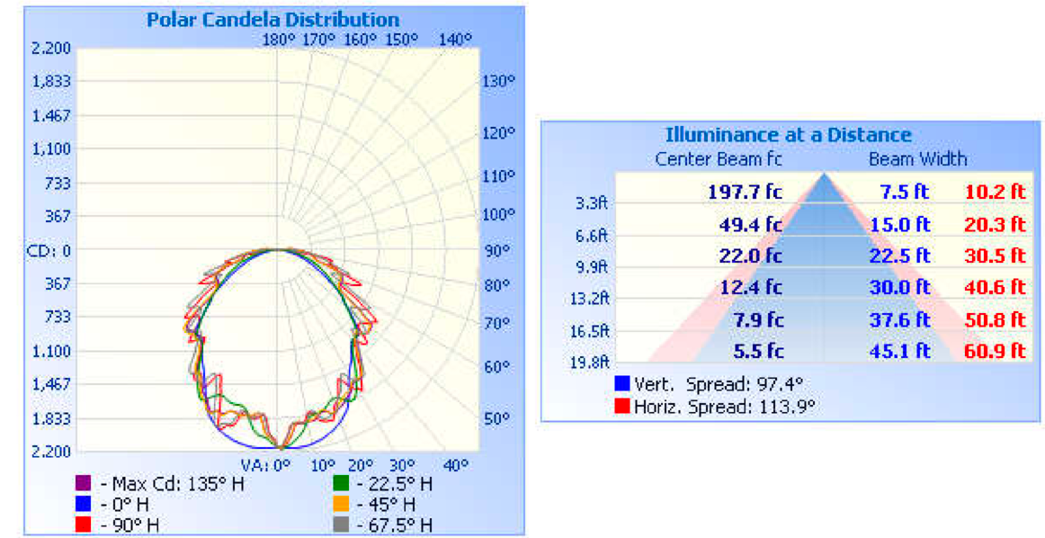Select the blue 0° H legend swatch
The width and height of the screenshot is (1045, 538).
click(83, 505)
